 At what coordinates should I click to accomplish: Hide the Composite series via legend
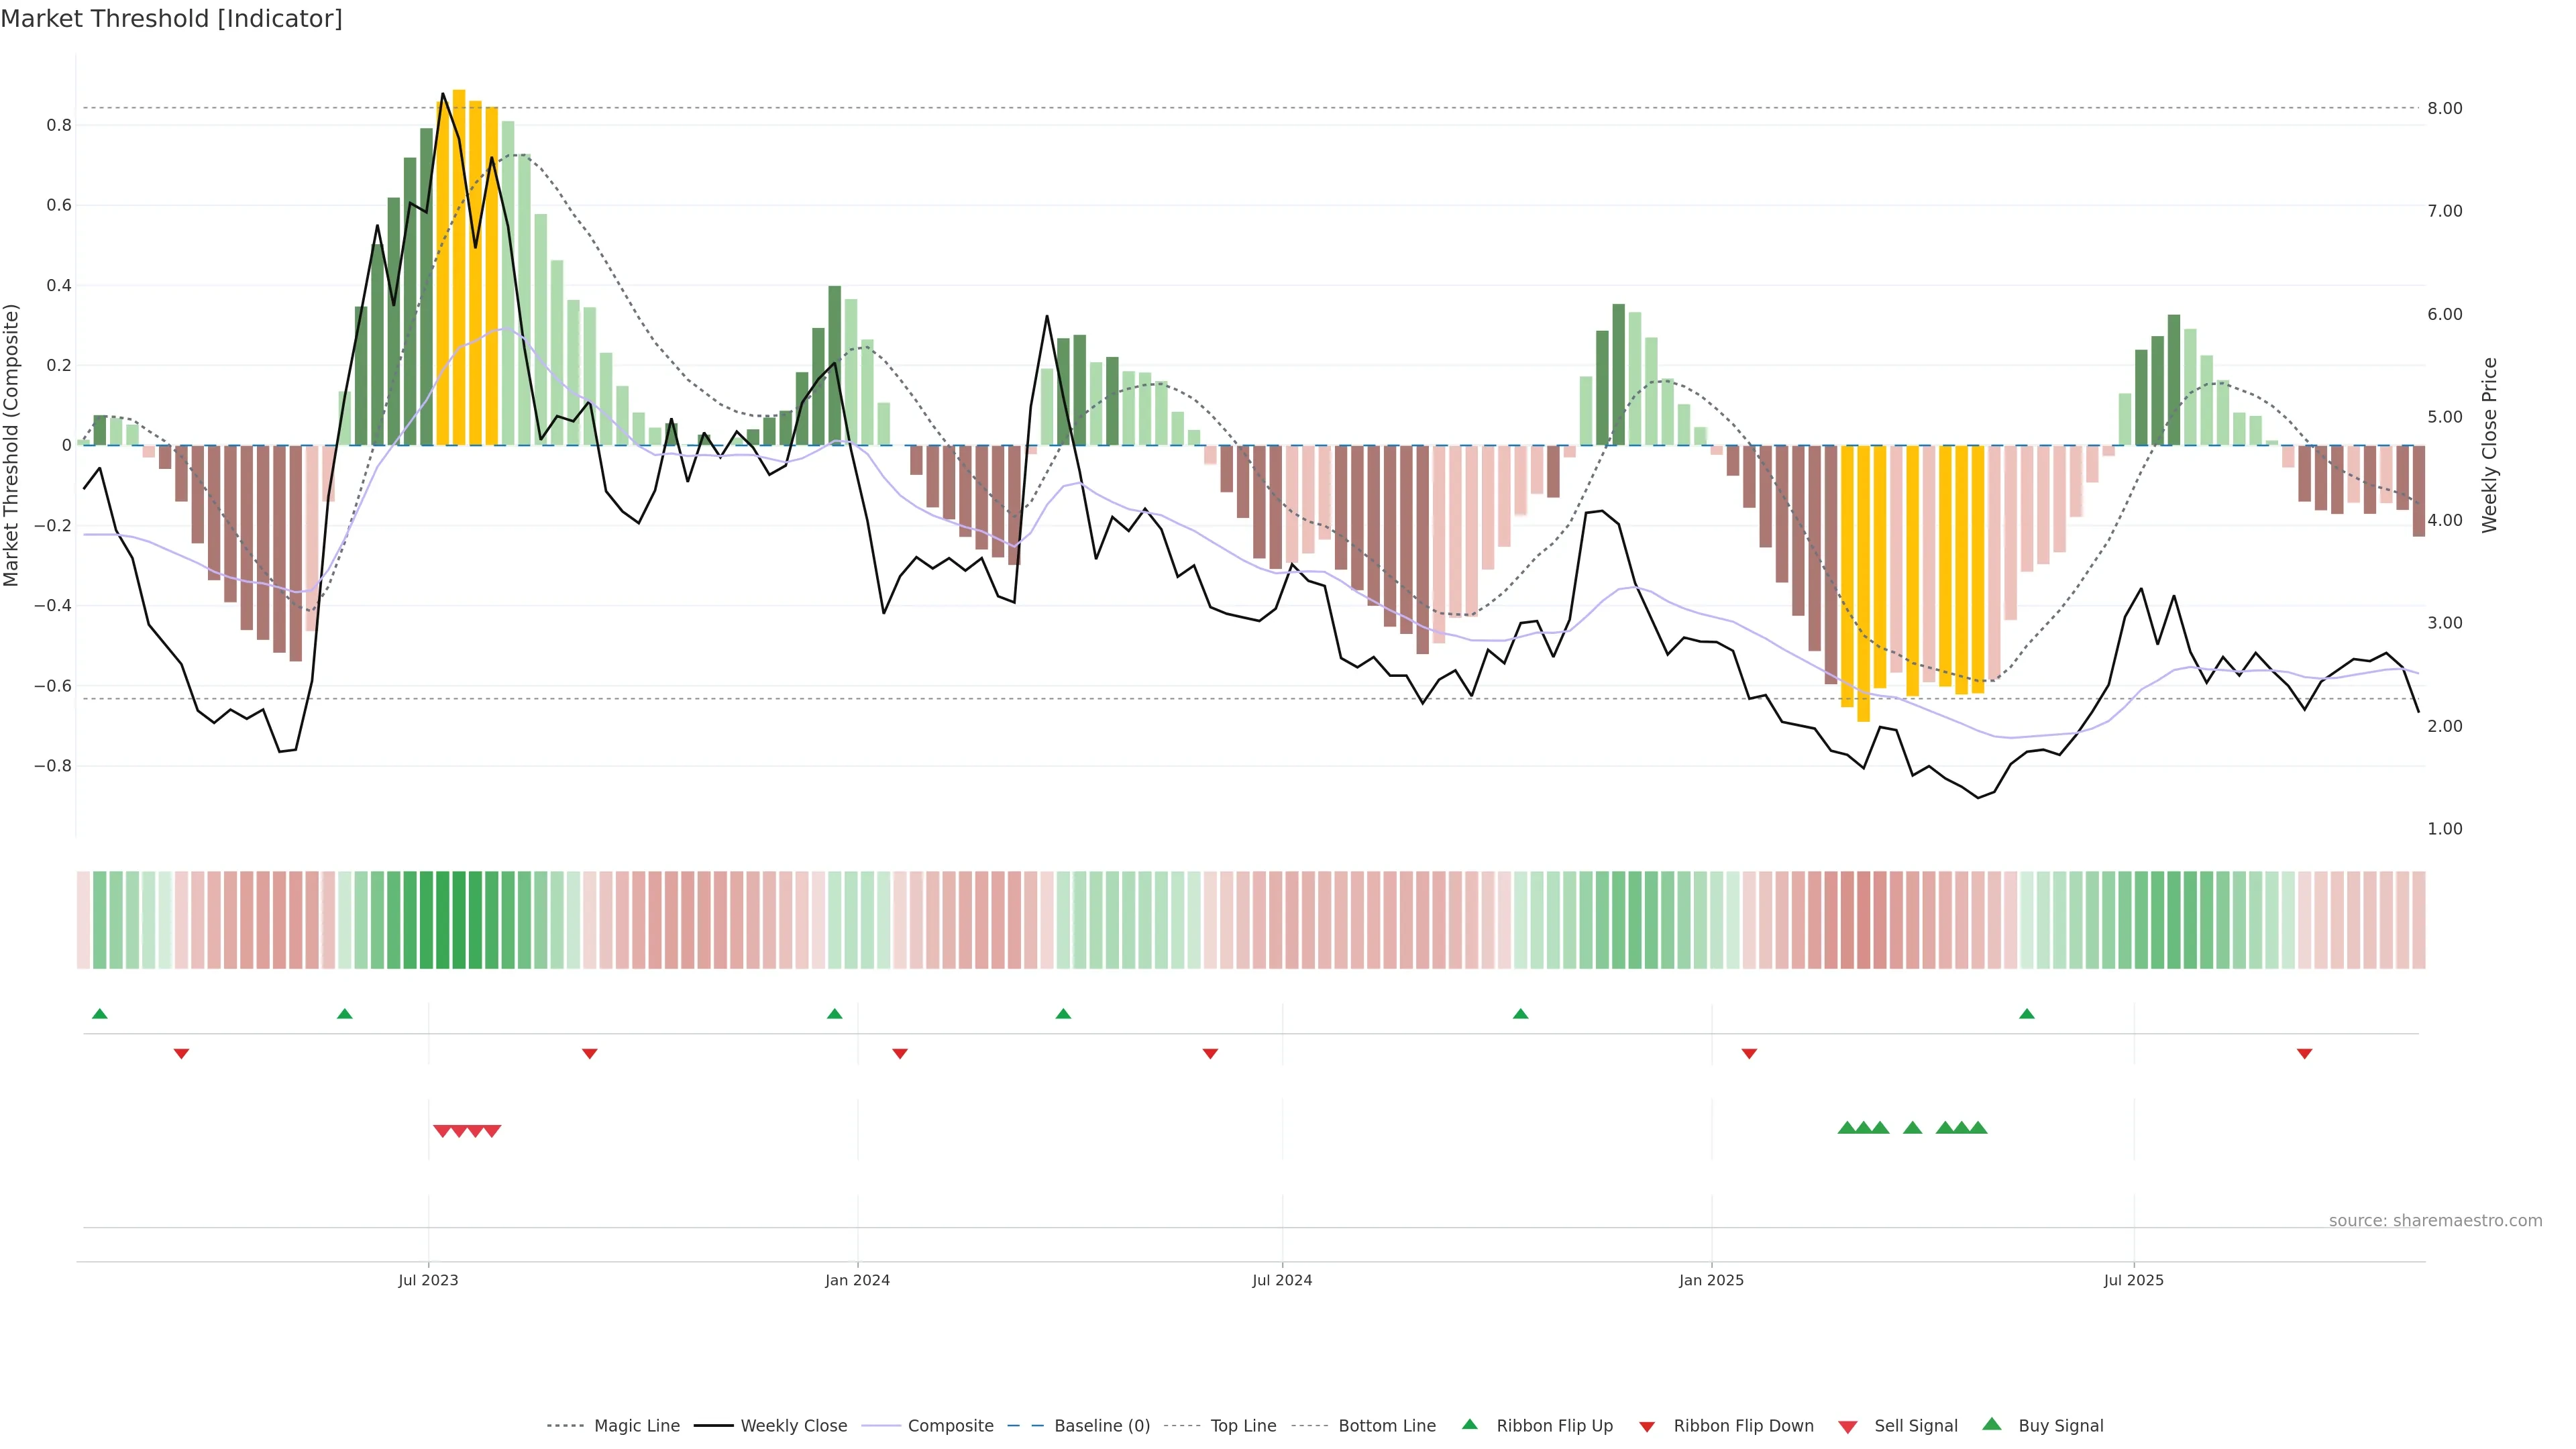950,1426
